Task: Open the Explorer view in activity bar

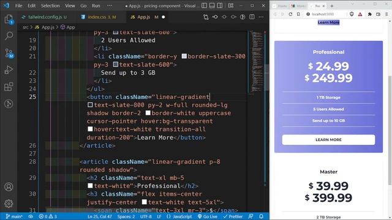Action: coord(9,19)
